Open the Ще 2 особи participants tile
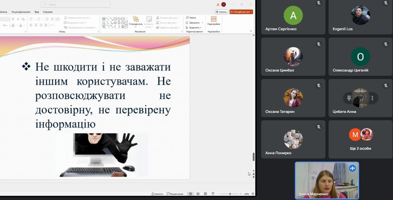This screenshot has height=200, width=393. tap(360, 139)
